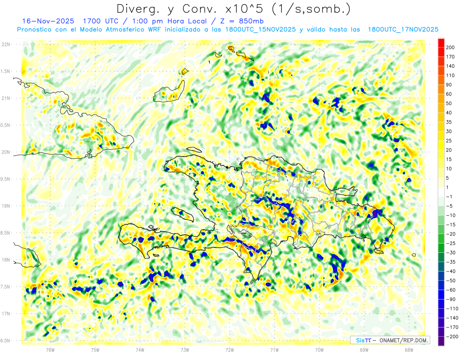Click the colorbar value label 110
Image resolution: width=459 pixels, height=355 pixels.
coord(450,75)
